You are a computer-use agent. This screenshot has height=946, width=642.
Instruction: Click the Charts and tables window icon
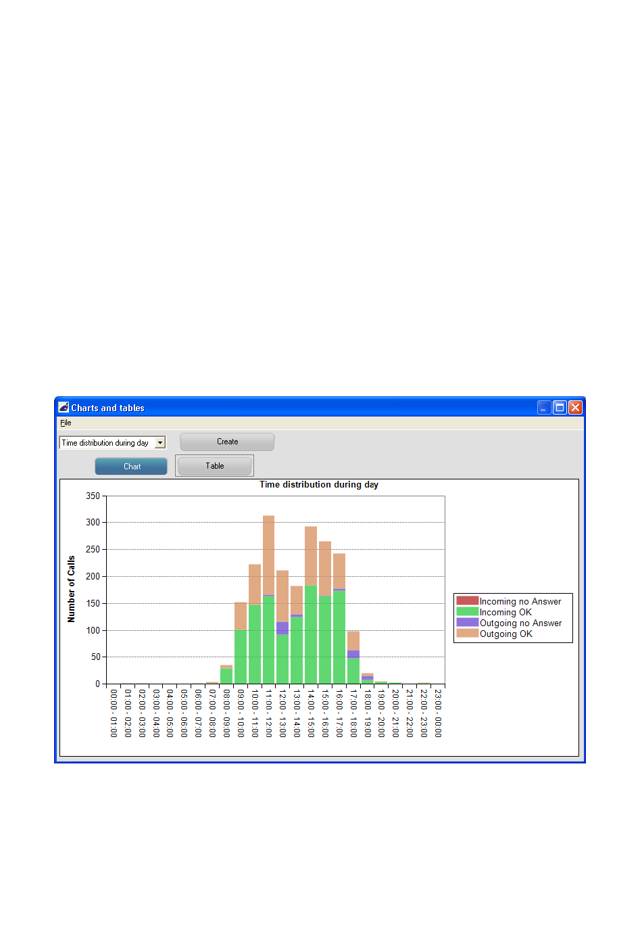pyautogui.click(x=64, y=407)
